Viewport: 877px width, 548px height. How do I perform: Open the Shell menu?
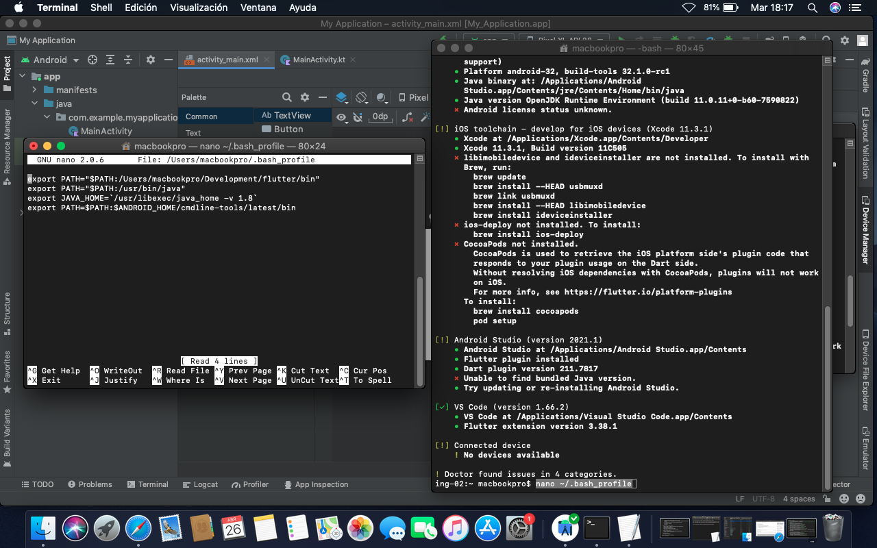[101, 8]
